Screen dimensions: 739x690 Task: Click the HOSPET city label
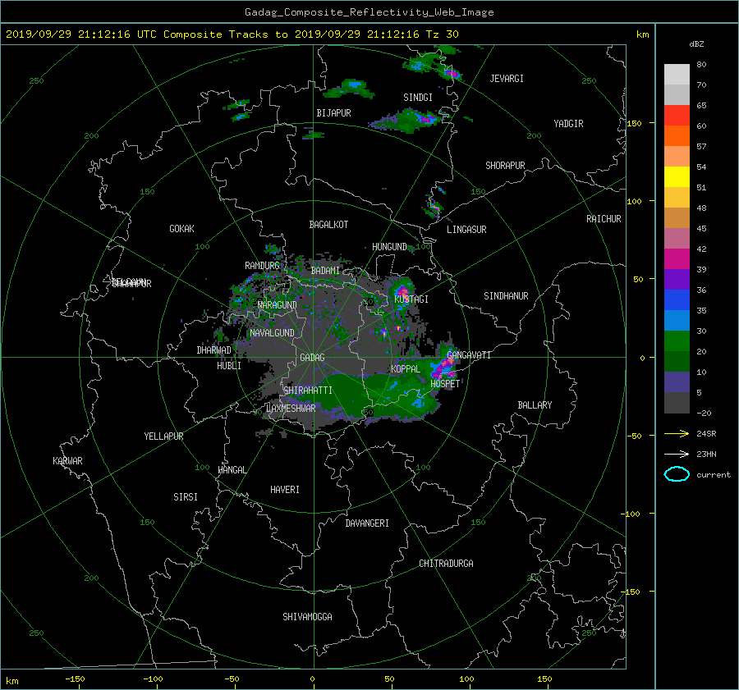coord(445,384)
